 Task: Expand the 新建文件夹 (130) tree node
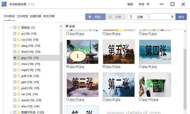[x=11, y=112]
